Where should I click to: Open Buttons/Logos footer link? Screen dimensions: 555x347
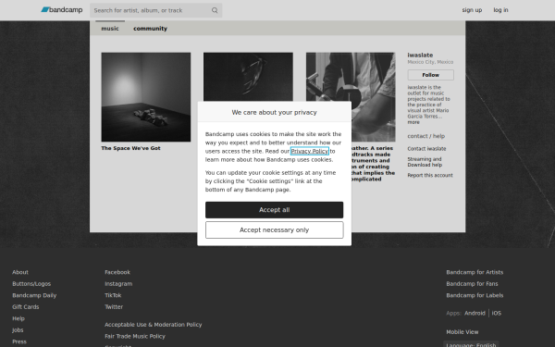click(31, 284)
